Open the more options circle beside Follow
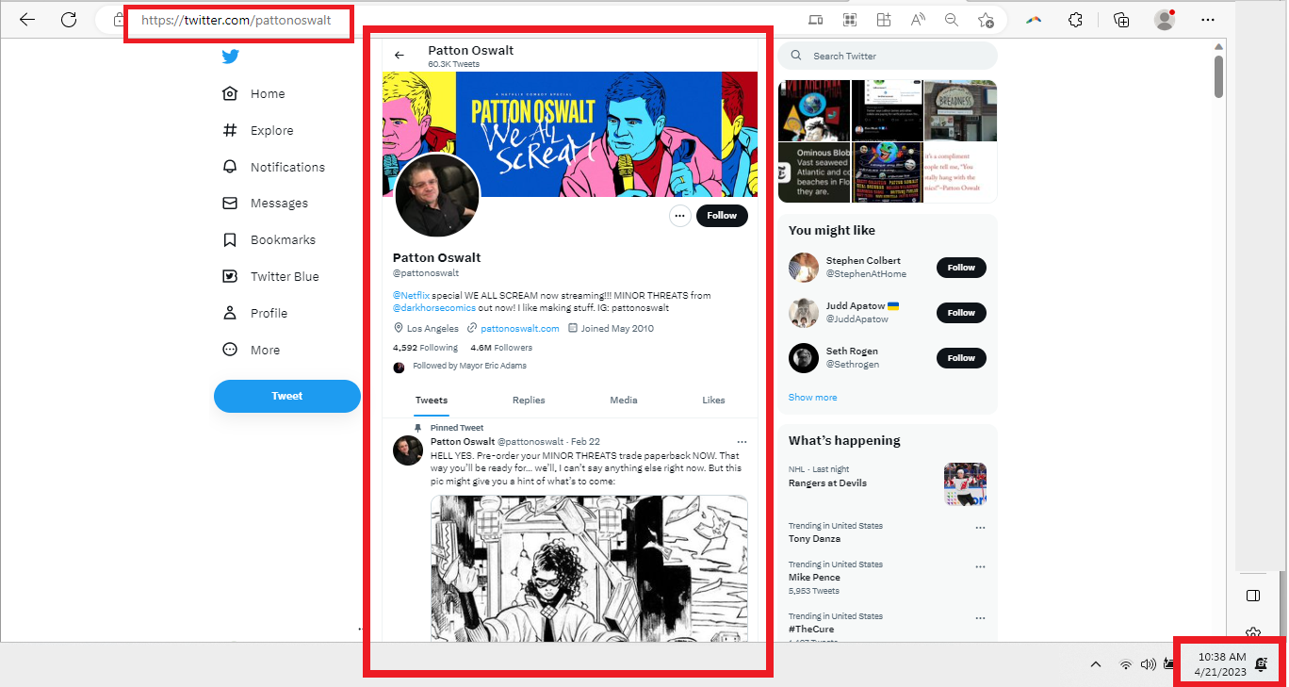This screenshot has width=1289, height=687. point(679,216)
